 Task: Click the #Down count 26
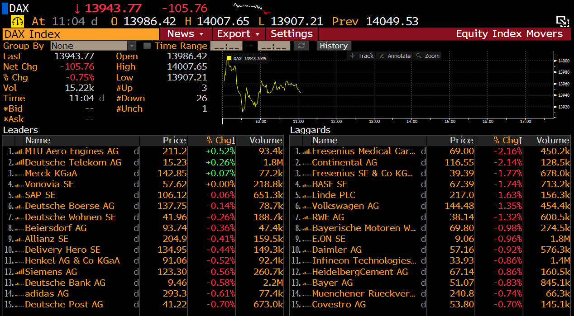click(x=202, y=98)
